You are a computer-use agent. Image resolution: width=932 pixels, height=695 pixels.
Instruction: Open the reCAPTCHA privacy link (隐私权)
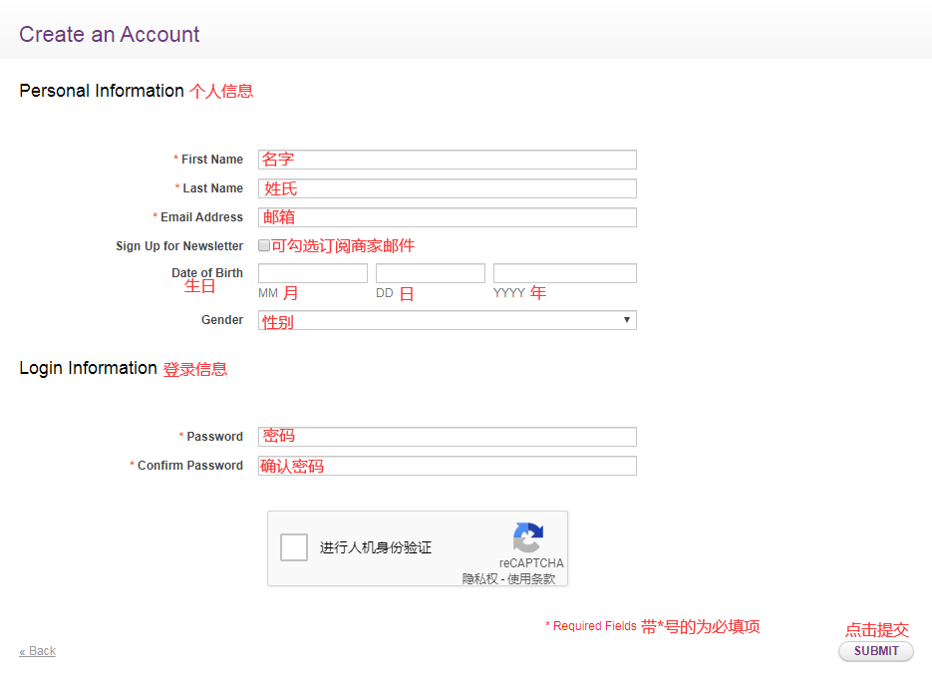click(479, 578)
